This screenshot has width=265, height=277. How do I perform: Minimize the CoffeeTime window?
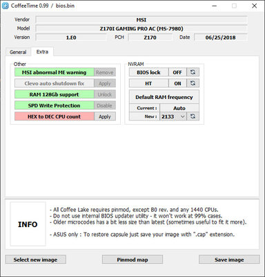[x=215, y=6]
